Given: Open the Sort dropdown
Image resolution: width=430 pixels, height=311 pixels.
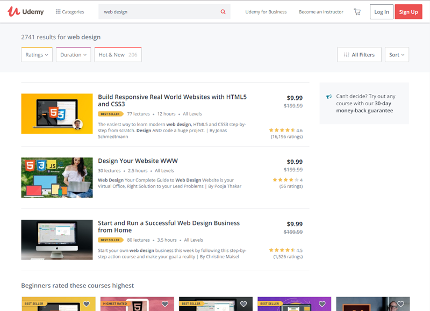Looking at the screenshot, I should tap(397, 55).
